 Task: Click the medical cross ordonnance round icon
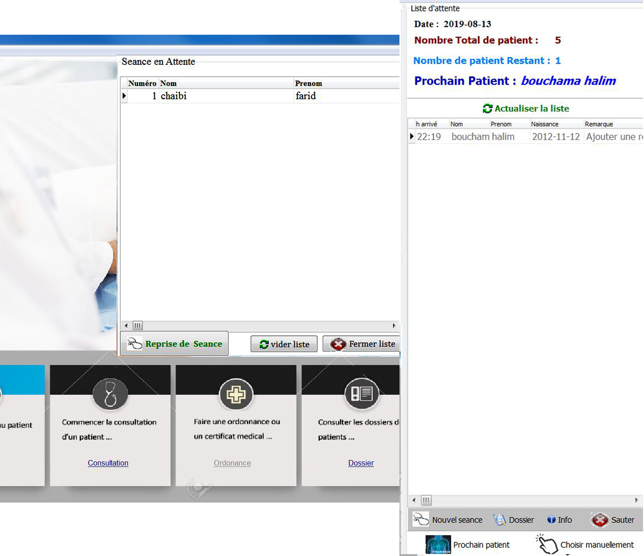(236, 394)
